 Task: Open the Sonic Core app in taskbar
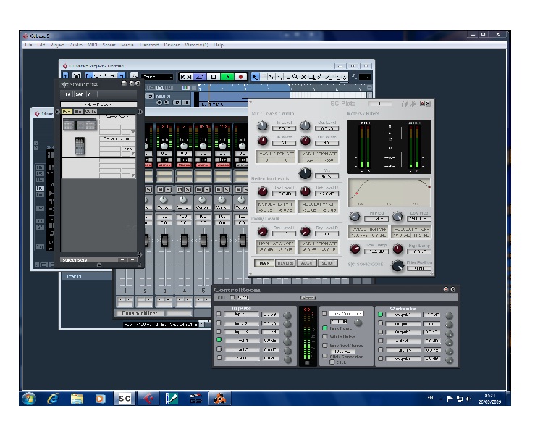(124, 398)
